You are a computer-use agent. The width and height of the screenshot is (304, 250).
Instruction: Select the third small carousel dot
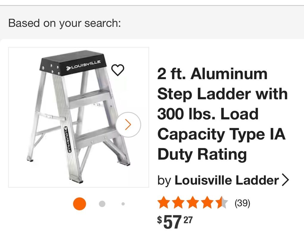coord(123,204)
